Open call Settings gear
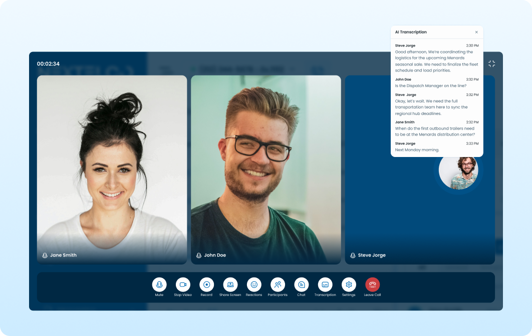This screenshot has width=532, height=336. tap(349, 284)
